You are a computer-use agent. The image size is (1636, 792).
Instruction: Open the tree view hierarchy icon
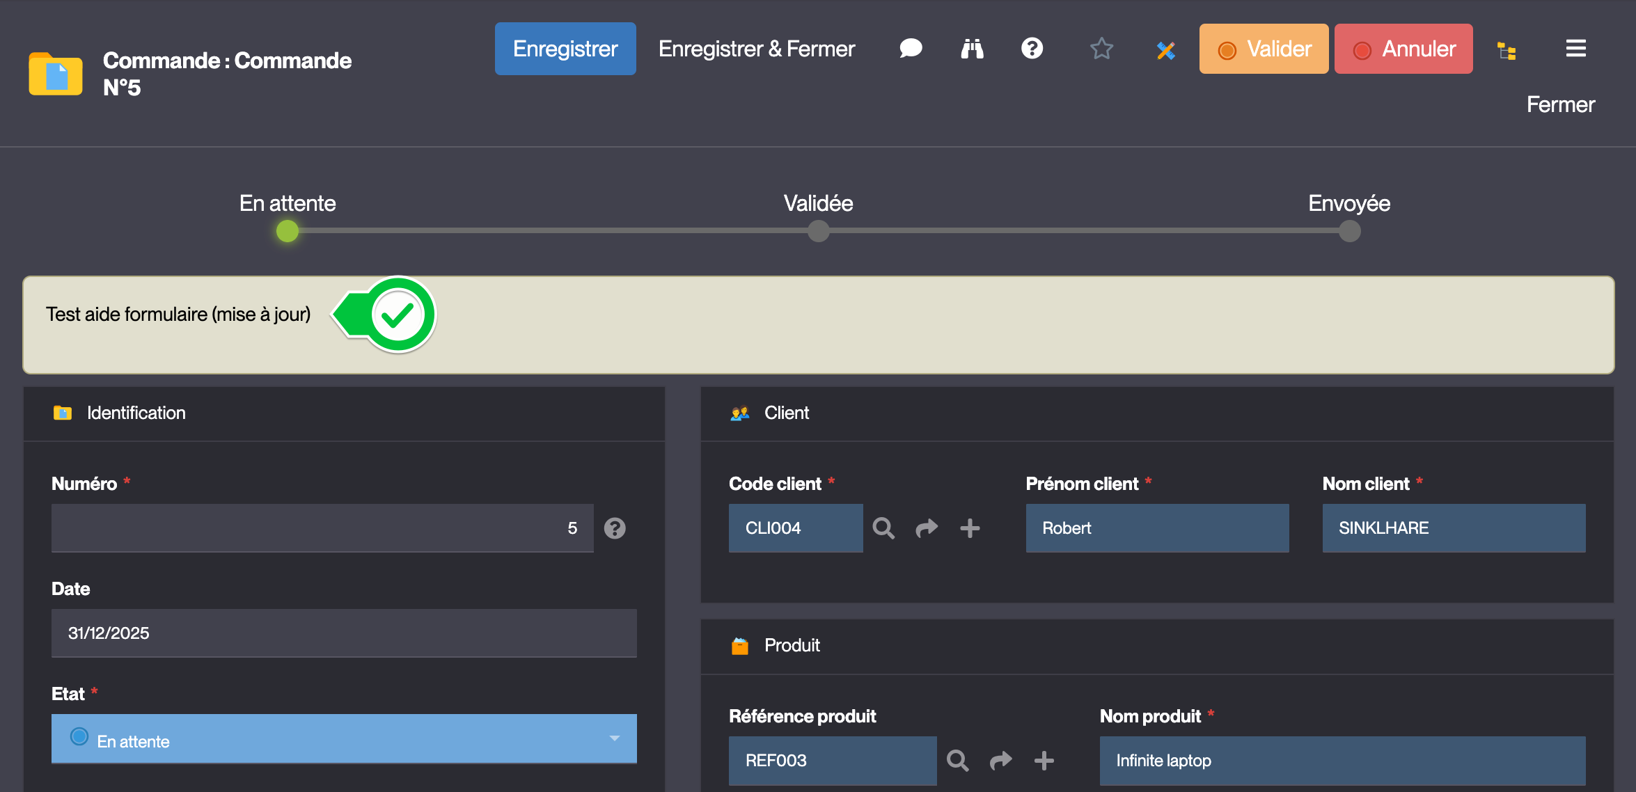click(1507, 51)
